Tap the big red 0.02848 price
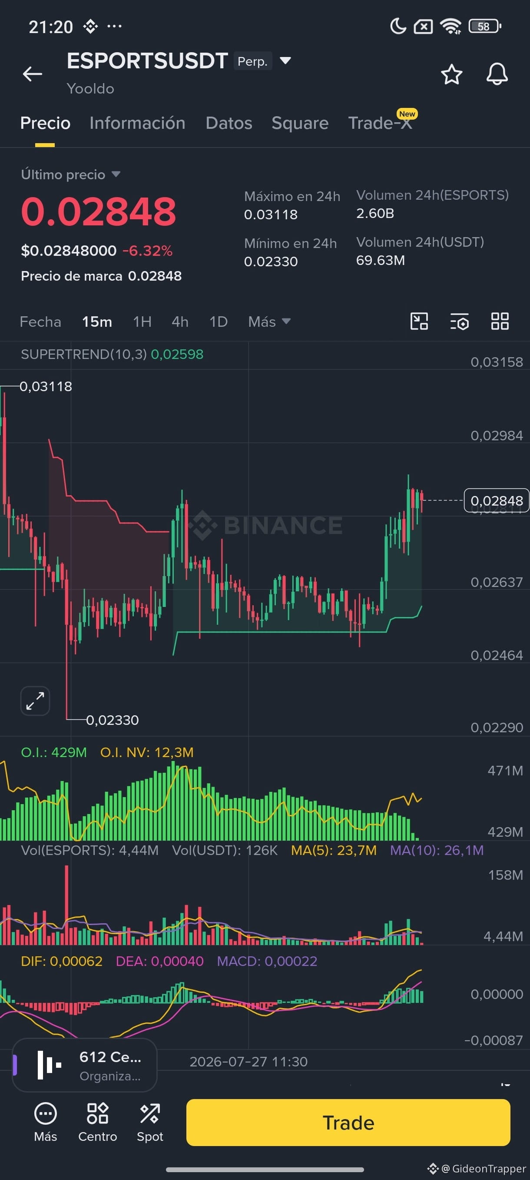This screenshot has height=1180, width=530. (x=98, y=211)
